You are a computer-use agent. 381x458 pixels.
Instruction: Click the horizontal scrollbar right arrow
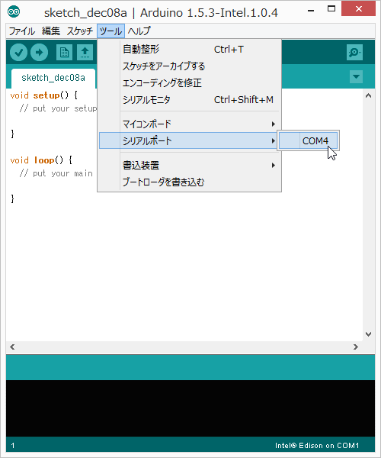[356, 347]
